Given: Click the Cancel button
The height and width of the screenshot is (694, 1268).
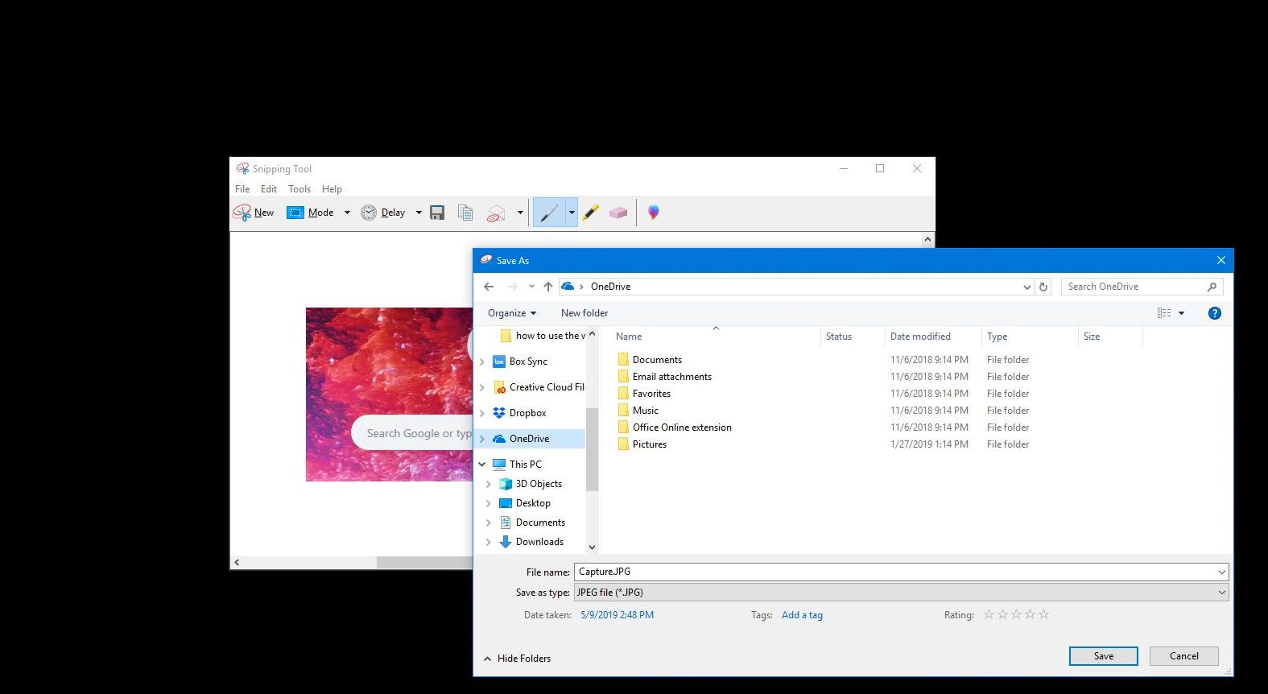Looking at the screenshot, I should pos(1184,656).
